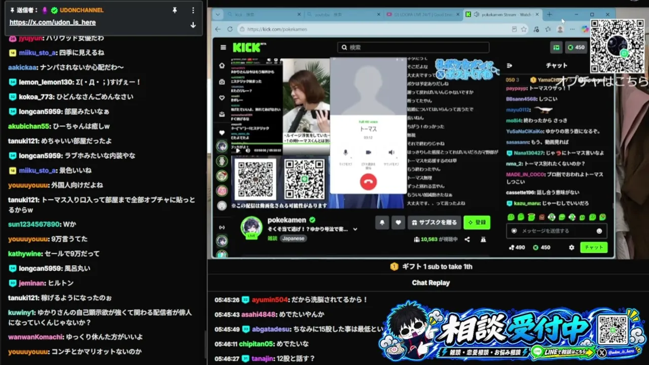Select the Japanese language tag
649x365 pixels.
(294, 238)
